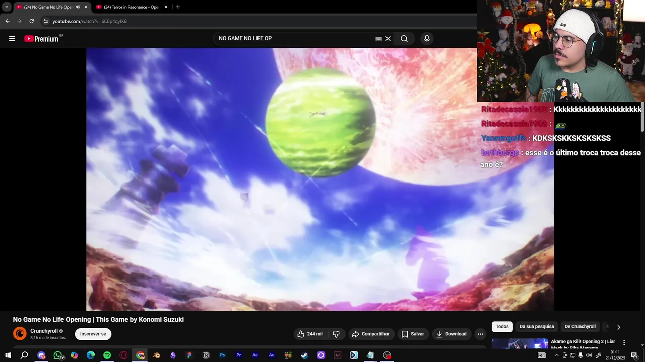645x362 pixels.
Task: Launch Premiere Pro from the taskbar
Action: pyautogui.click(x=239, y=355)
